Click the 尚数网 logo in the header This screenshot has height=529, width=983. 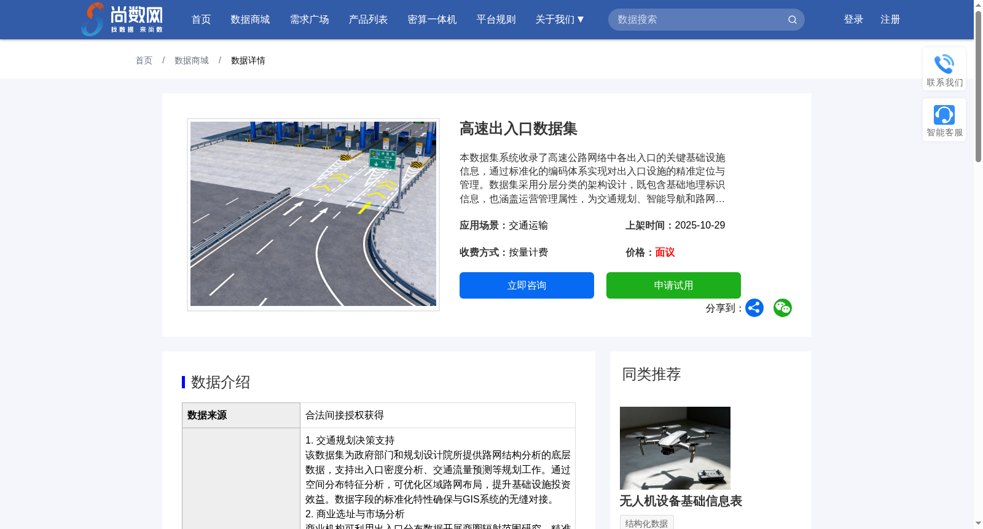click(122, 19)
